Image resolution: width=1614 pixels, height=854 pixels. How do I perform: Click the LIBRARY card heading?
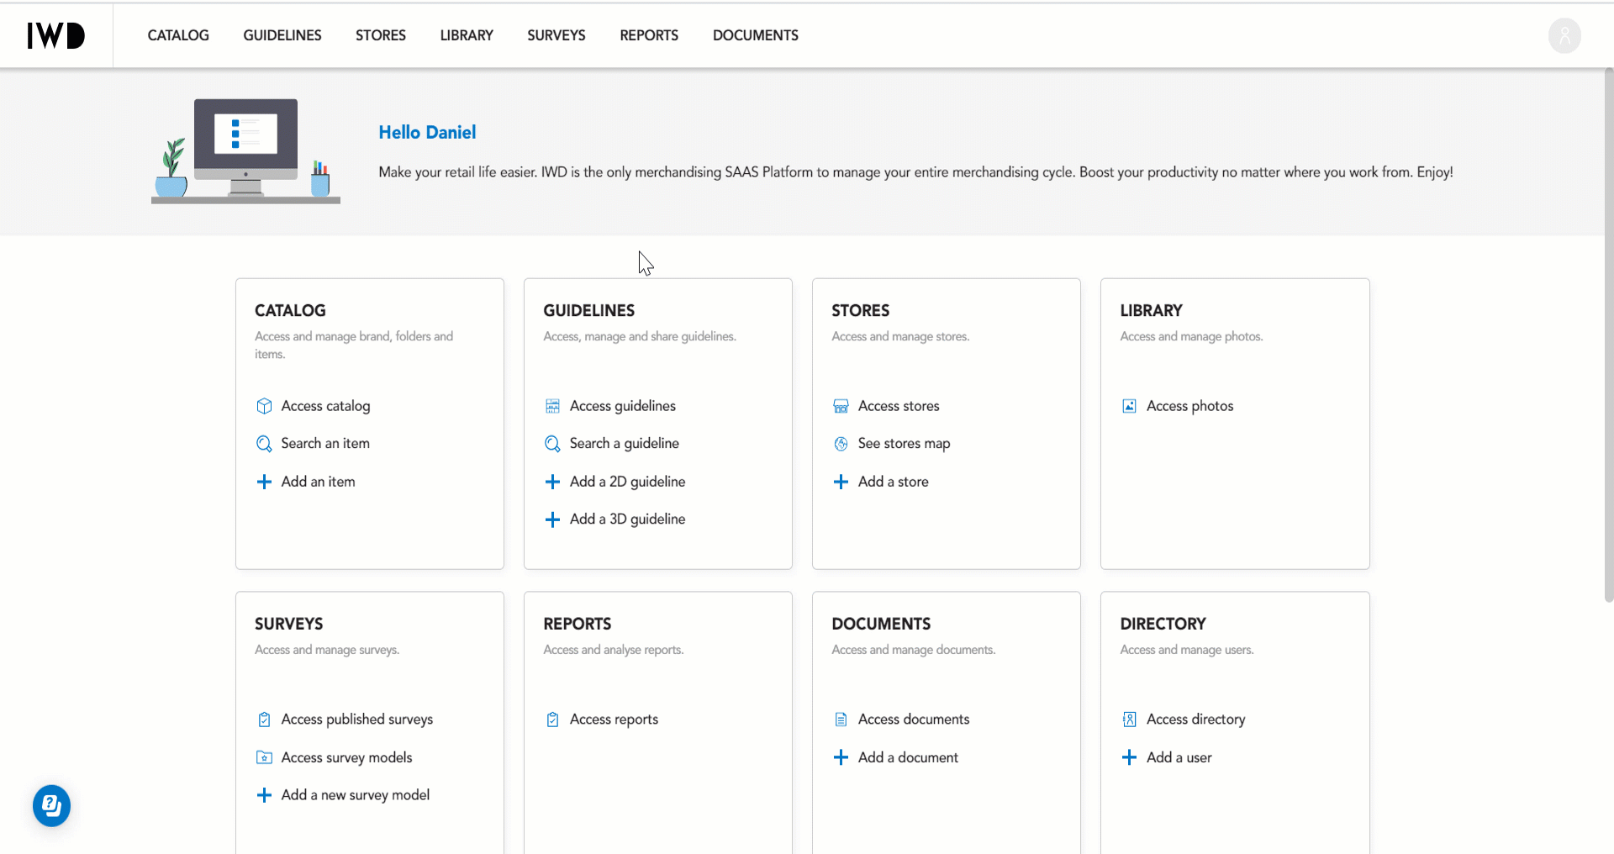coord(1151,311)
